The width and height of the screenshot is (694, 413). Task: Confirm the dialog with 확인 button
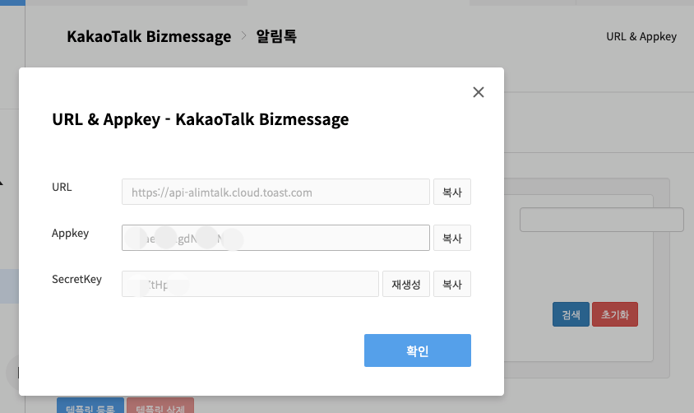[418, 350]
